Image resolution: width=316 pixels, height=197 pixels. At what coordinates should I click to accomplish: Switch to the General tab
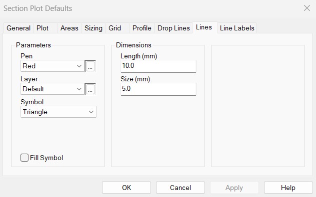point(18,28)
